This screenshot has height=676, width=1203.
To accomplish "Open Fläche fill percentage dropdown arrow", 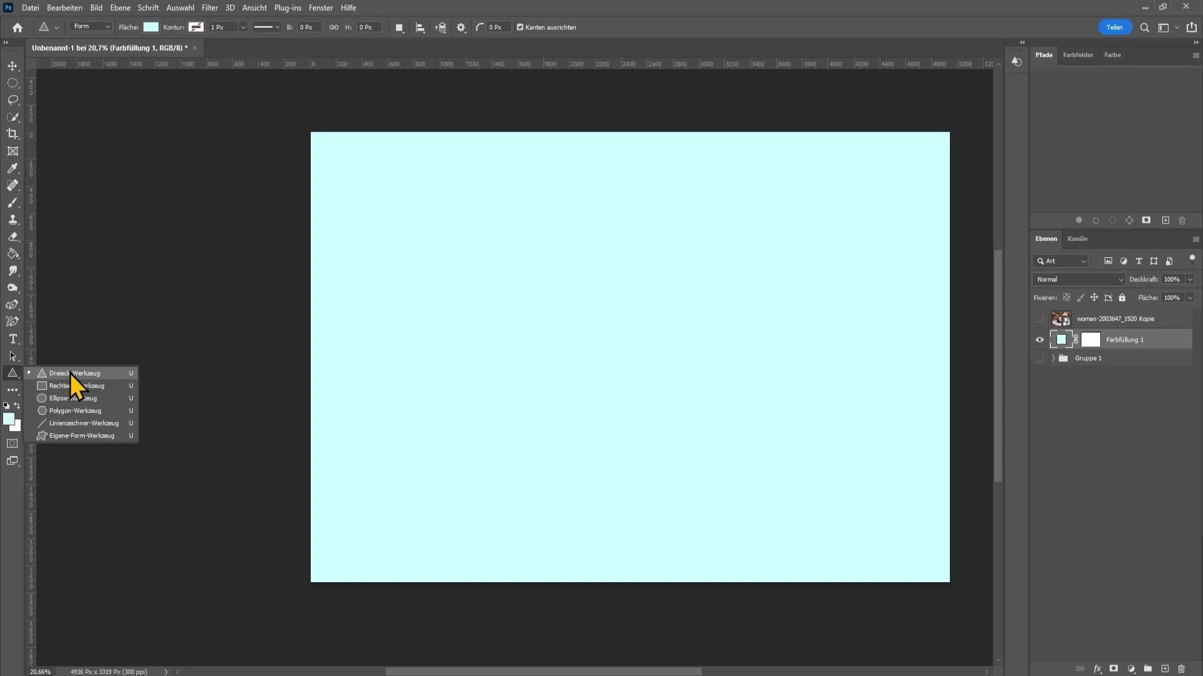I will (1190, 298).
